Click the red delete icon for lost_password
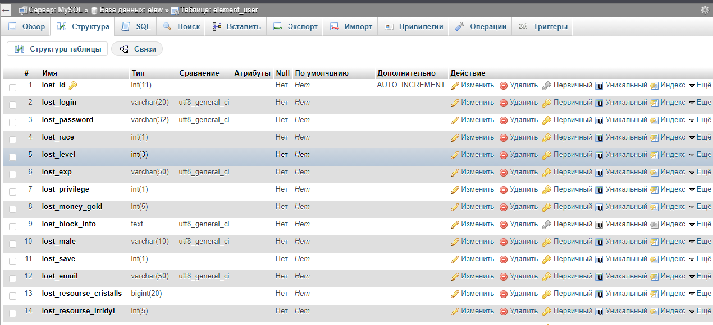Image resolution: width=713 pixels, height=325 pixels. (x=504, y=120)
